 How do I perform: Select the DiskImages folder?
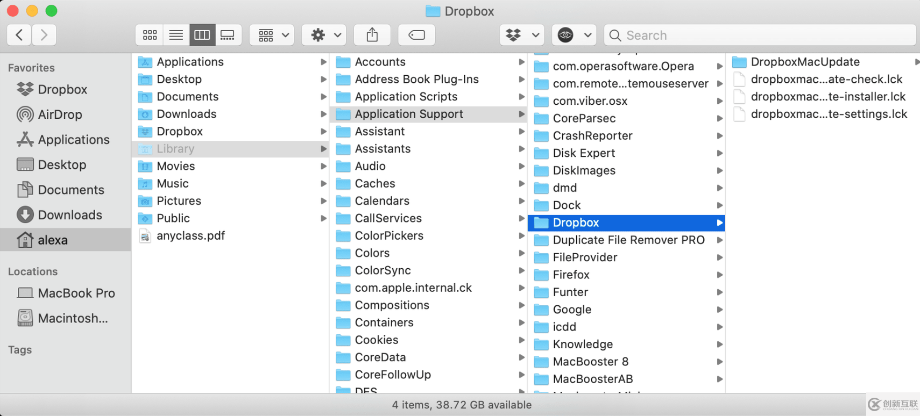[x=627, y=170]
